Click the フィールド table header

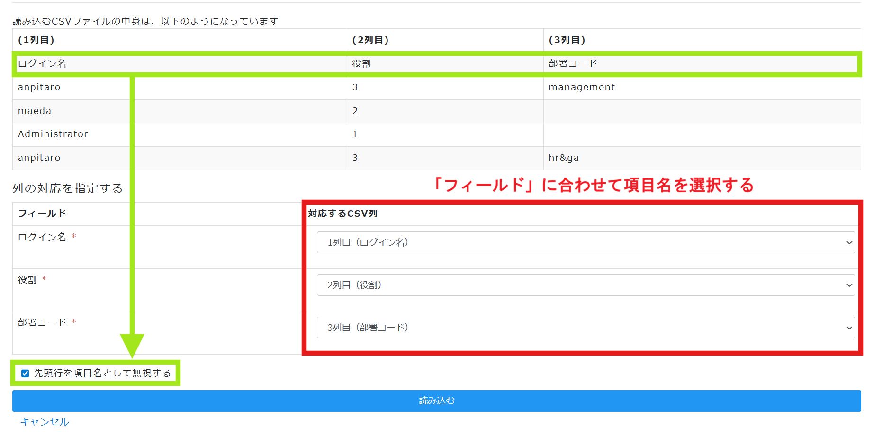point(42,214)
